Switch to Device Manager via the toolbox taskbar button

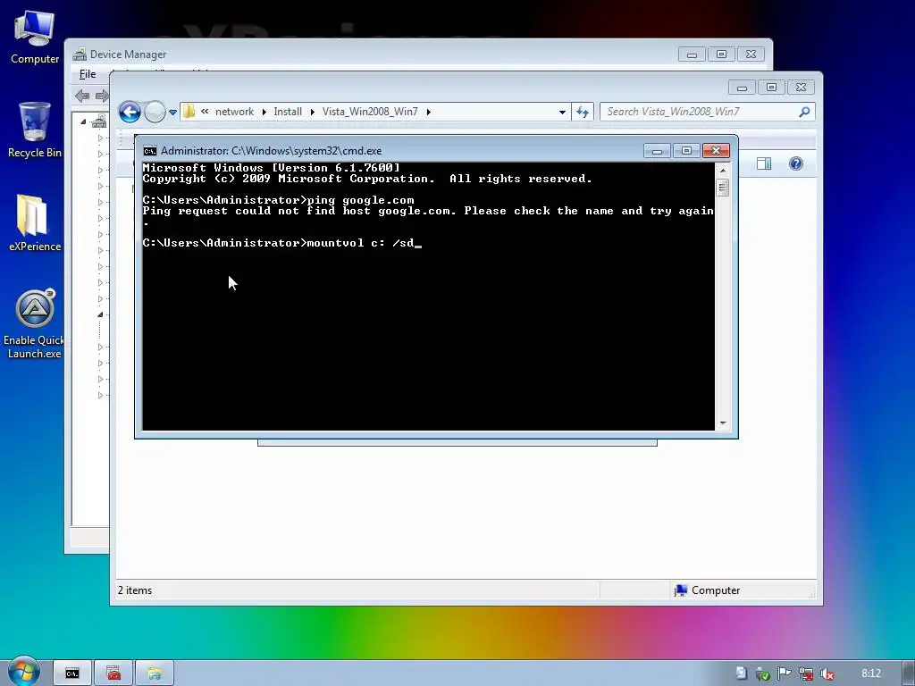coord(113,673)
